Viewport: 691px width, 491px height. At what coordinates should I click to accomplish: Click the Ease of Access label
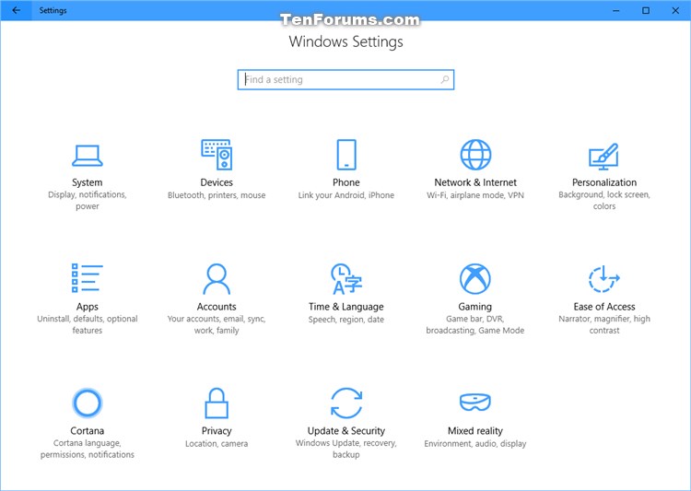[604, 307]
